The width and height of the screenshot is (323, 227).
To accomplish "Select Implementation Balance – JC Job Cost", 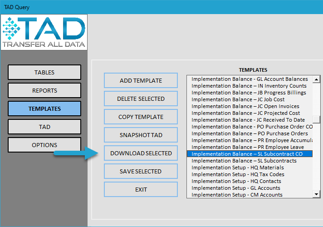I will [250, 99].
